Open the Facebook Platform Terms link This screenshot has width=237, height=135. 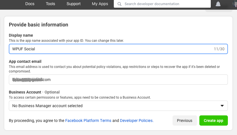[x=88, y=121]
